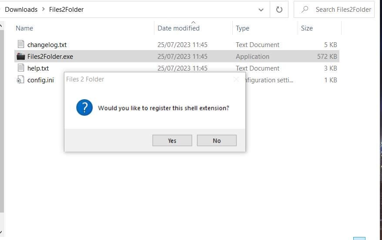Click the blue question mark icon

click(84, 108)
